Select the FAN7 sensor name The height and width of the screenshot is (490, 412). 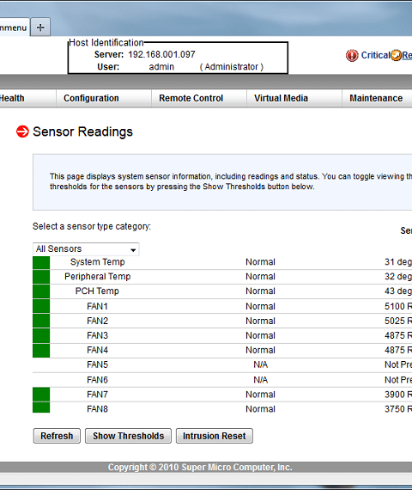[97, 395]
